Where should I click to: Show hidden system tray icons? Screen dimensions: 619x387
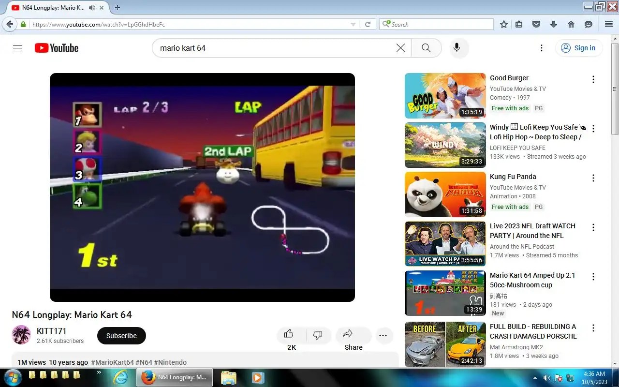[x=535, y=377]
